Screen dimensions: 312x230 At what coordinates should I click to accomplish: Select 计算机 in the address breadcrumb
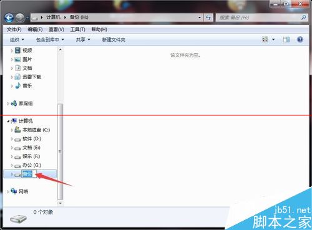[53, 17]
